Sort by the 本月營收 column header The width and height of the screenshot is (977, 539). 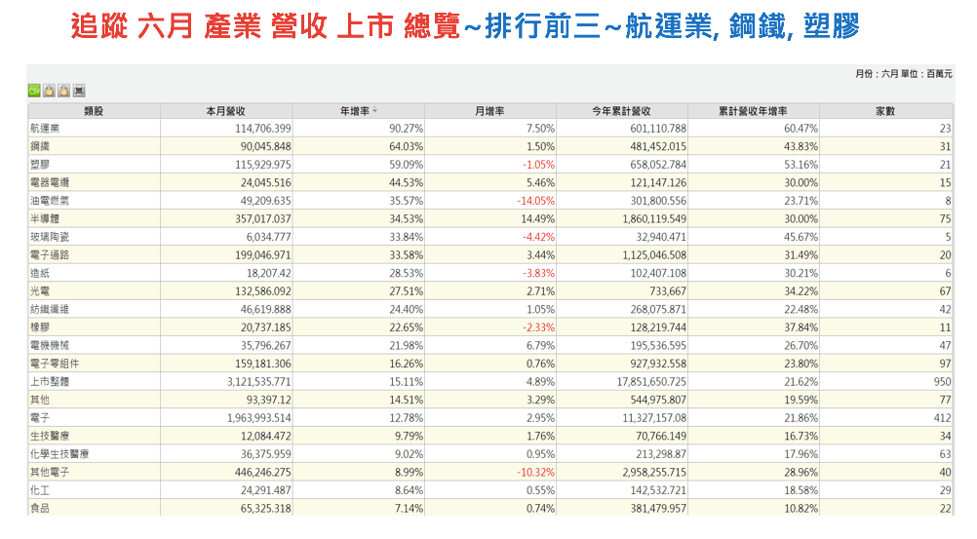226,110
